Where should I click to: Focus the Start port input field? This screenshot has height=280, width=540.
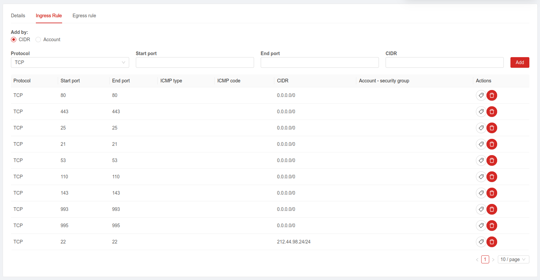click(x=195, y=62)
